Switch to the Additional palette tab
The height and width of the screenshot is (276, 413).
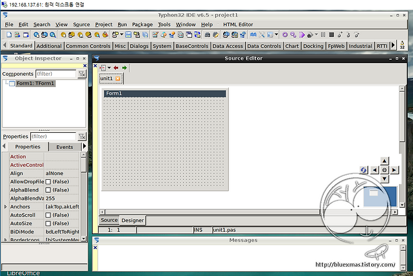[49, 46]
